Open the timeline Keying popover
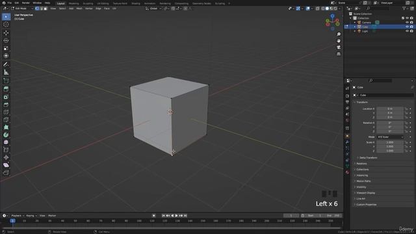The height and width of the screenshot is (234, 416). tap(31, 216)
